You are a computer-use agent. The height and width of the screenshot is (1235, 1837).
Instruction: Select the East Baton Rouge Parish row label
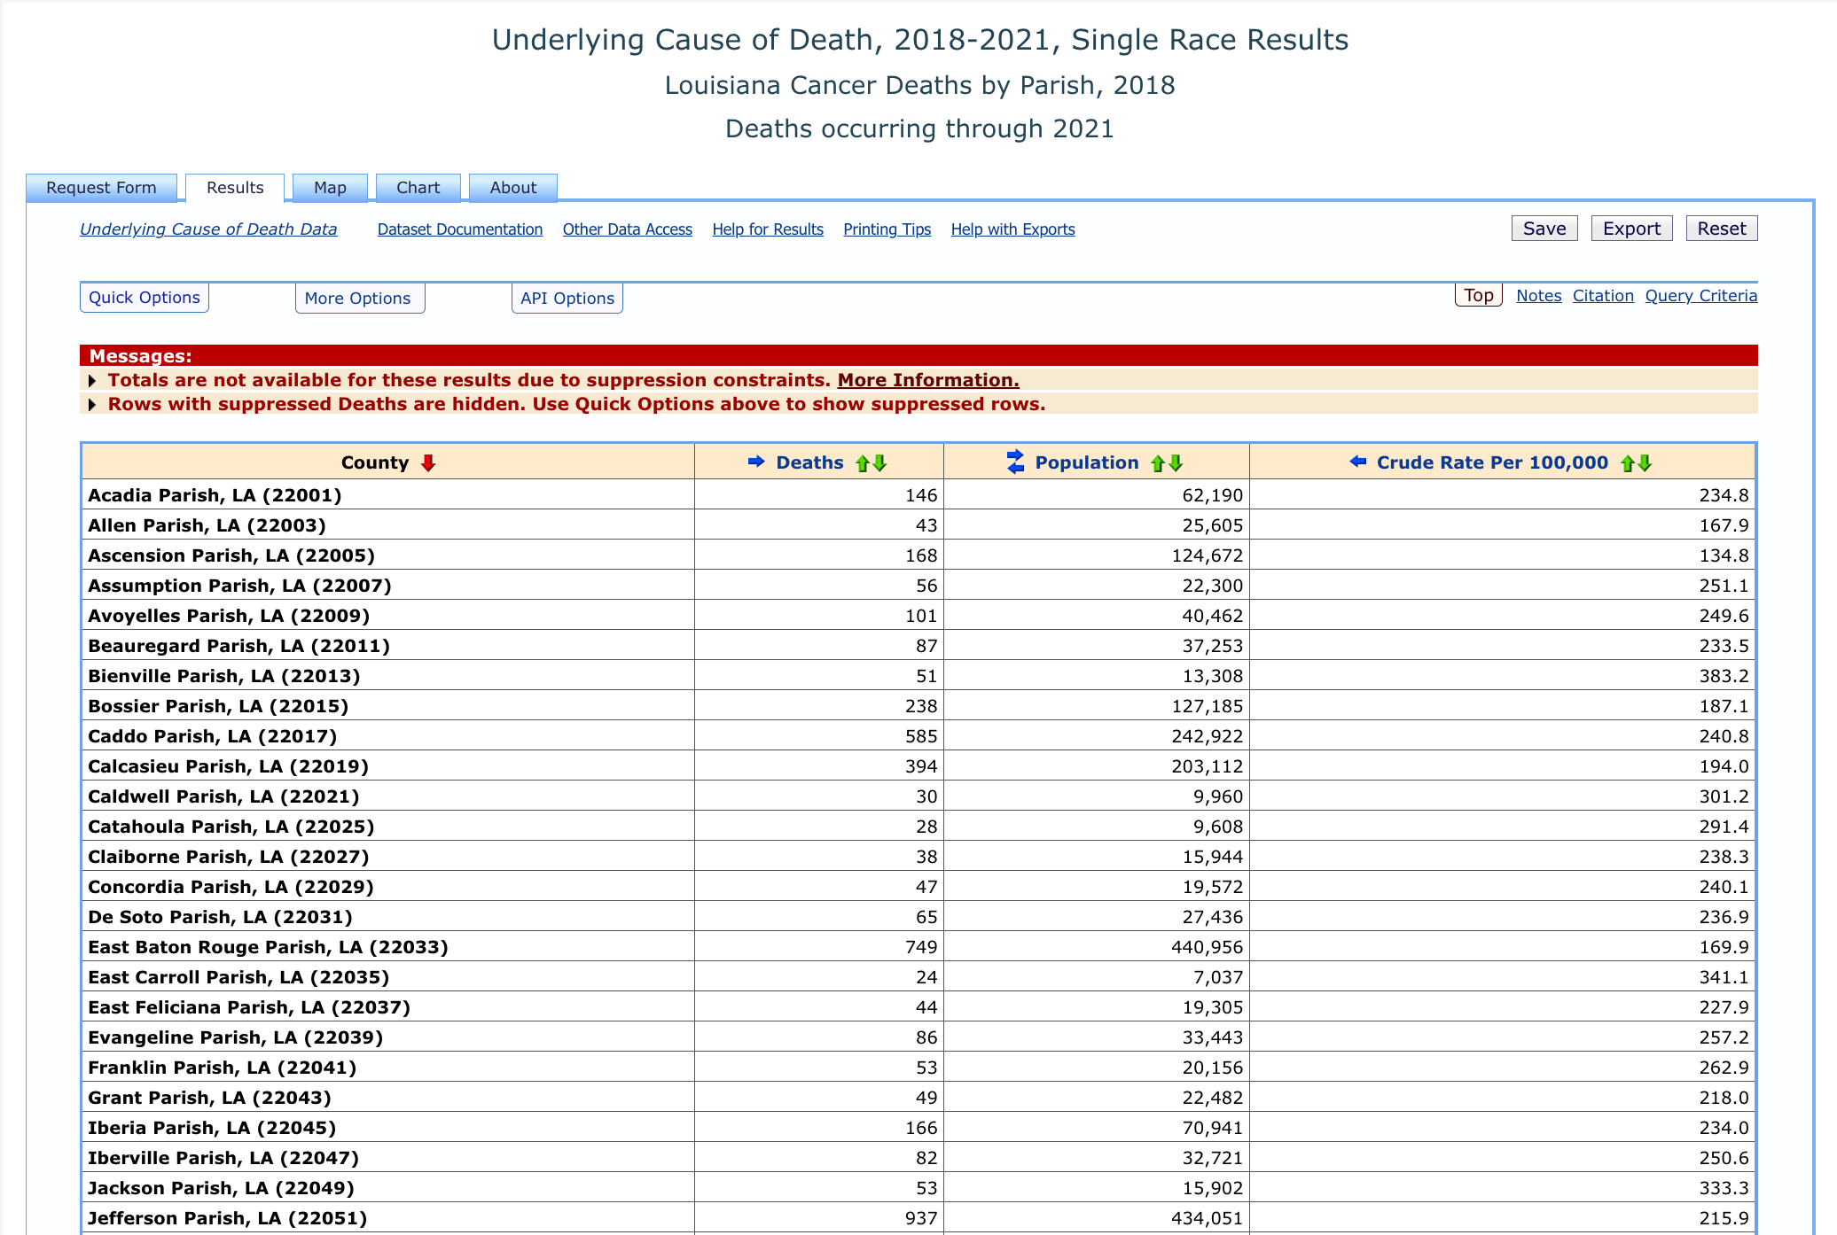[268, 947]
